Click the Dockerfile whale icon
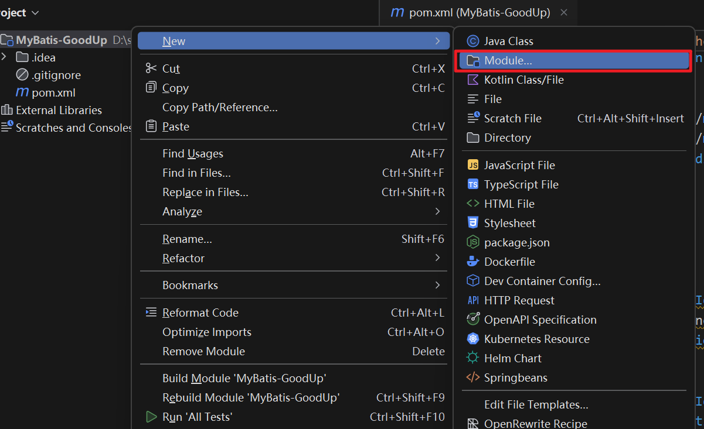 [472, 262]
